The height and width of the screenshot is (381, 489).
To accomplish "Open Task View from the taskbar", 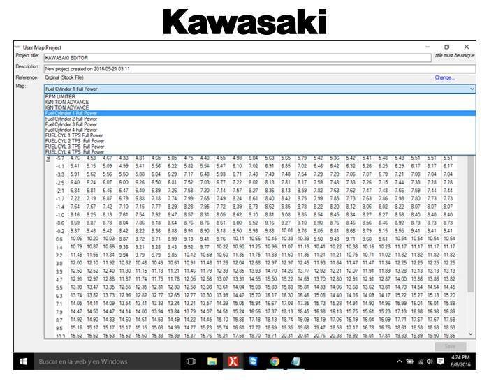I will point(190,361).
